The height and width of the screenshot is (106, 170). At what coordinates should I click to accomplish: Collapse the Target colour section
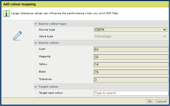[36, 87]
